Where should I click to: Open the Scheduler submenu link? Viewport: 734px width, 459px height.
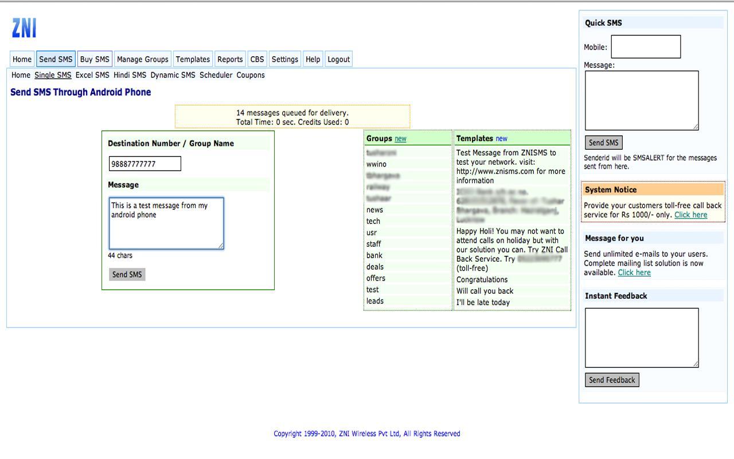point(216,75)
